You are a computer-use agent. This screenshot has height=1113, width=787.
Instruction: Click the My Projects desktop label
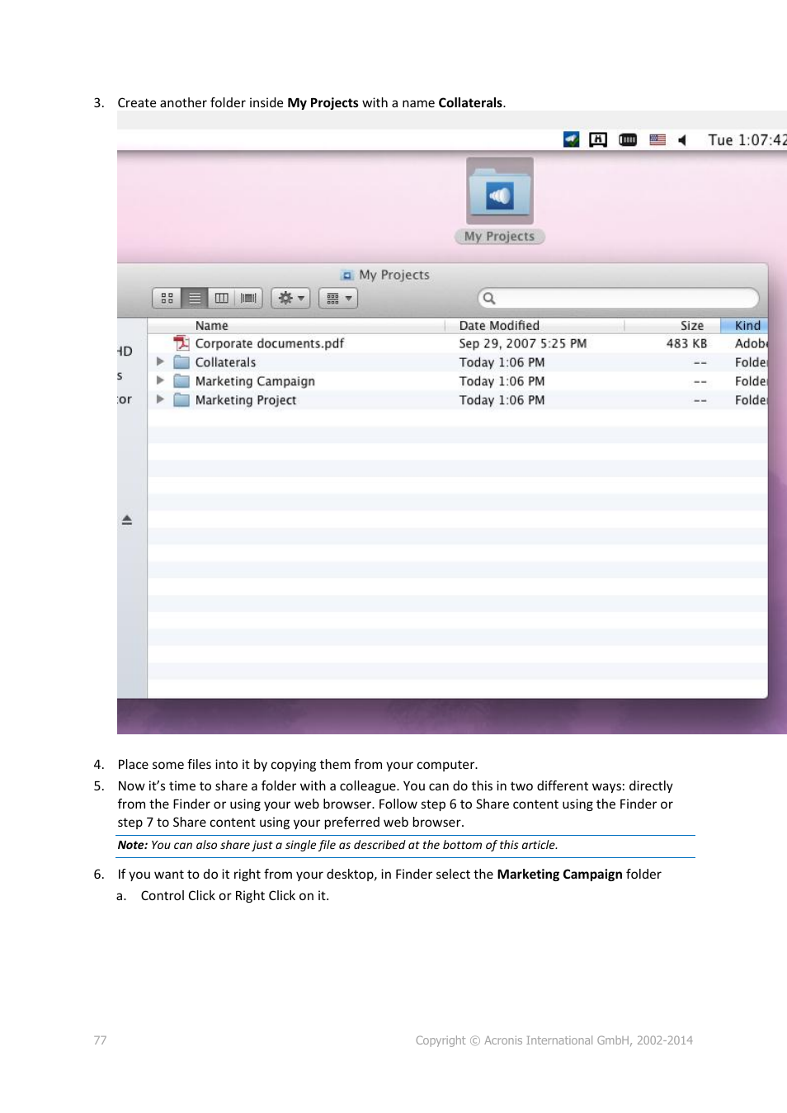pyautogui.click(x=499, y=236)
